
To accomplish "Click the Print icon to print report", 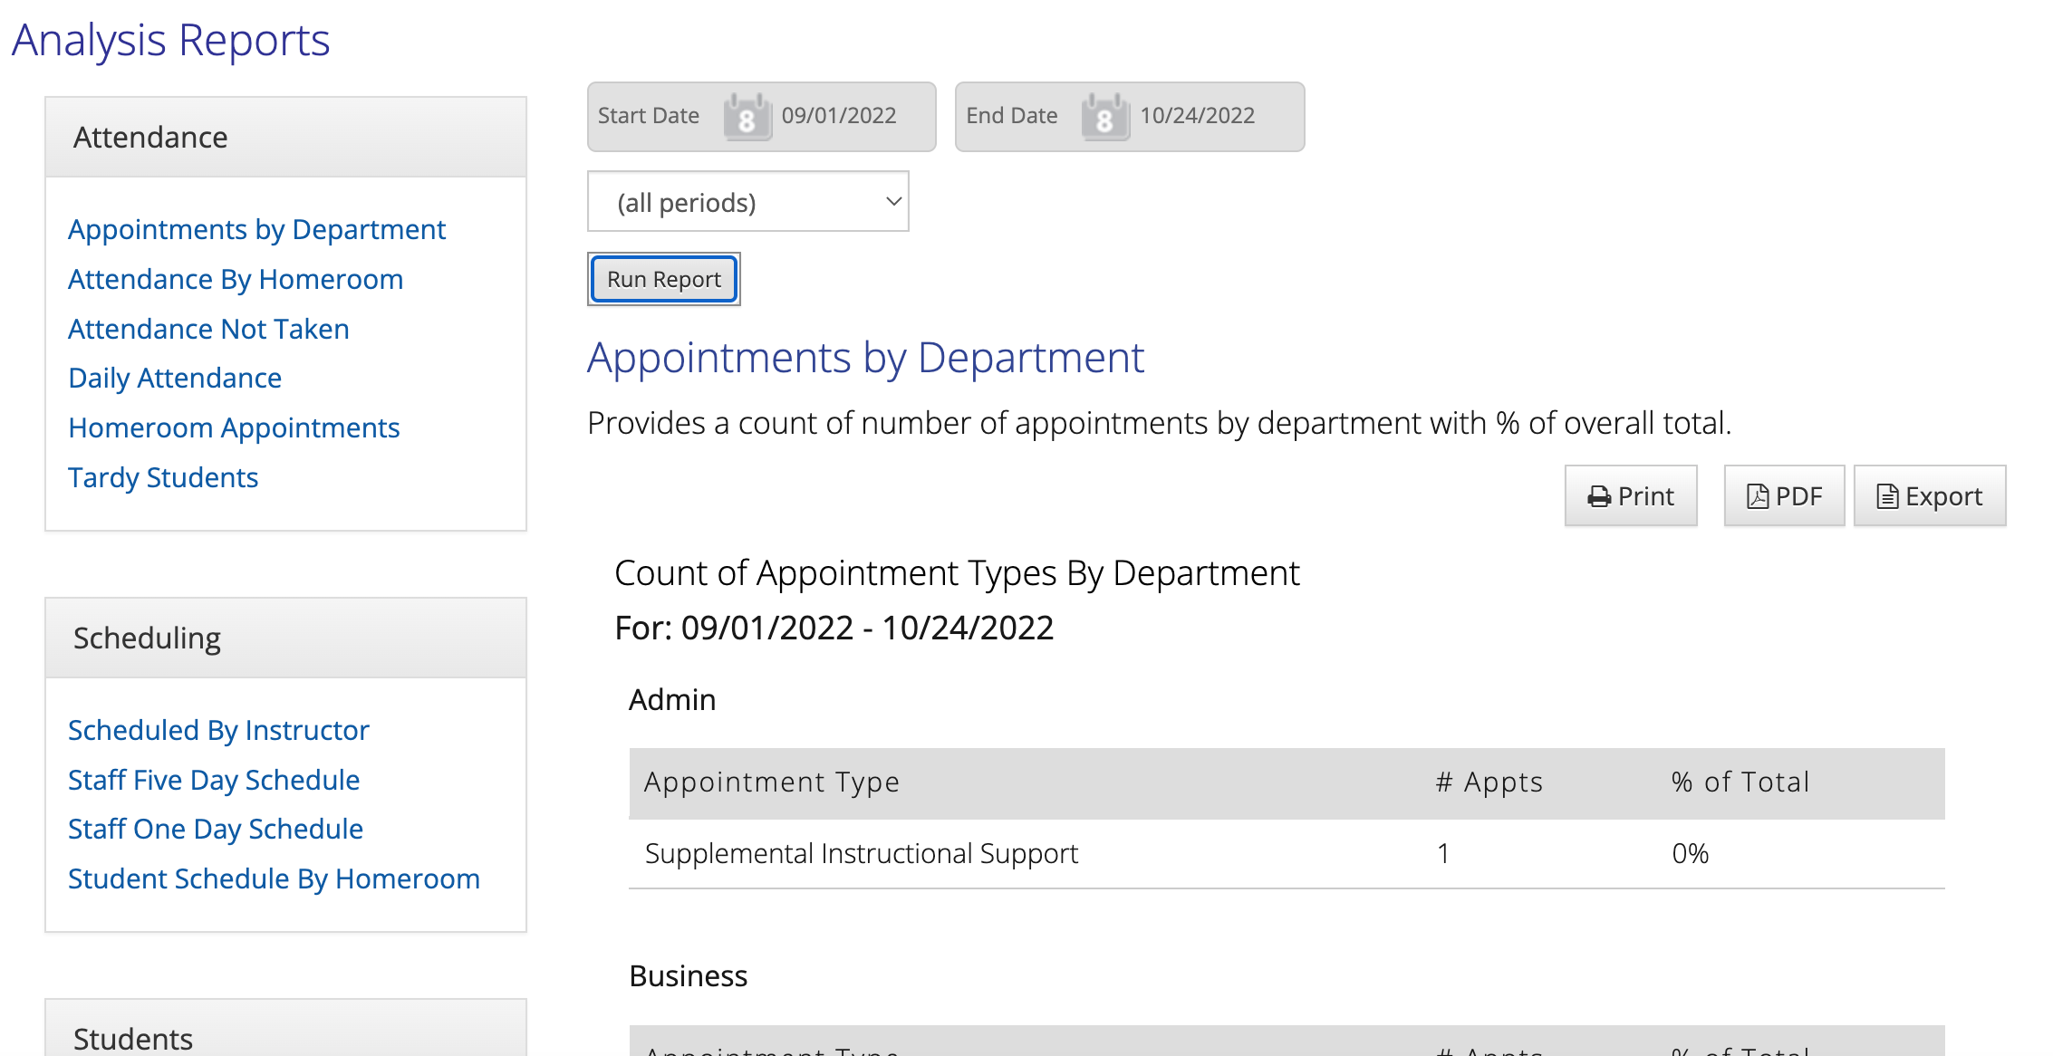I will tap(1630, 495).
